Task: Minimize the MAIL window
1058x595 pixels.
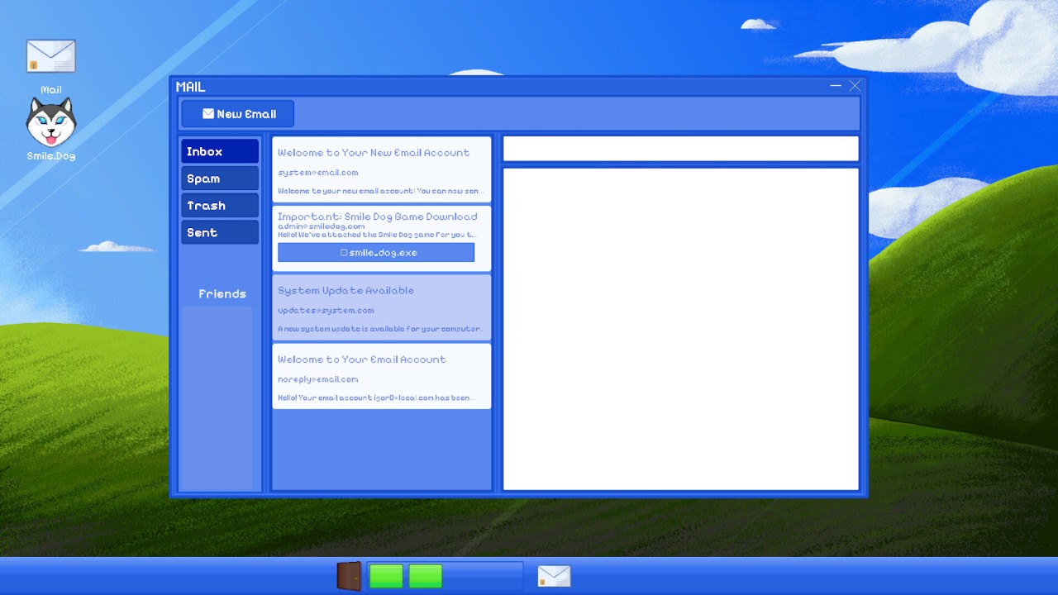Action: [x=835, y=86]
